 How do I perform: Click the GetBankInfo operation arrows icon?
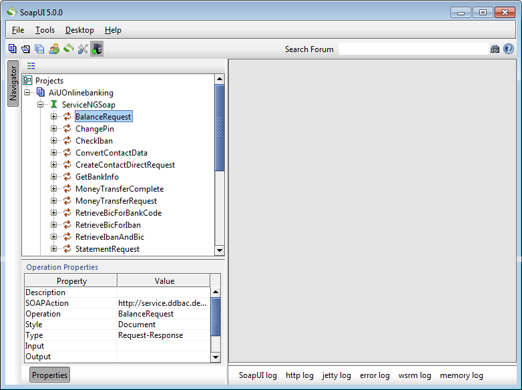(x=67, y=176)
